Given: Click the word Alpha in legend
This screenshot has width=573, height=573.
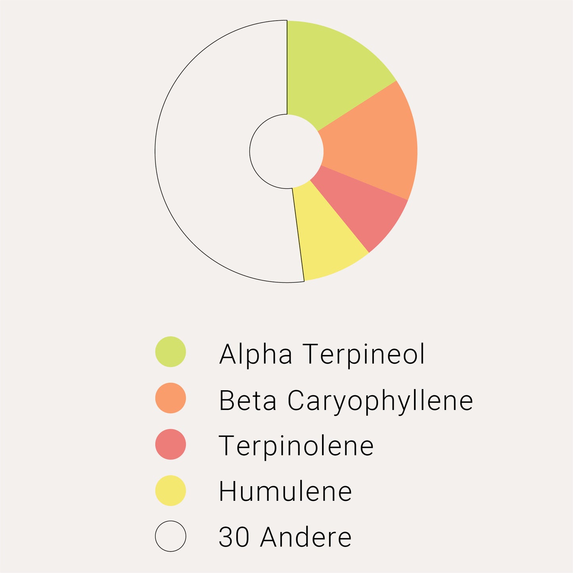Looking at the screenshot, I should click(x=256, y=354).
